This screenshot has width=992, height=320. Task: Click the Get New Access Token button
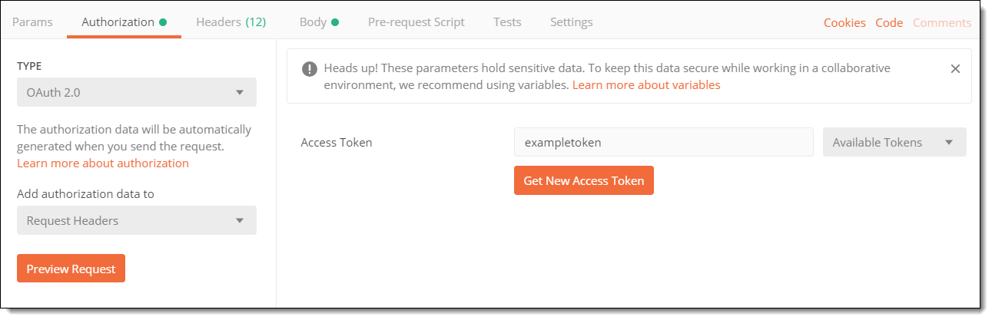584,180
